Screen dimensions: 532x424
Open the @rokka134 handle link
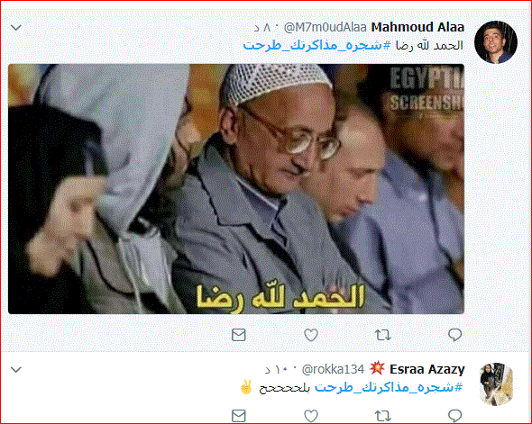coord(333,369)
